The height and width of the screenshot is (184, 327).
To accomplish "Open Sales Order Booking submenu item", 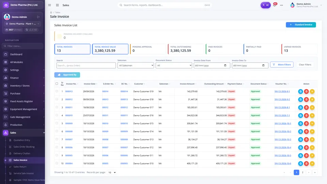I will click(24, 147).
